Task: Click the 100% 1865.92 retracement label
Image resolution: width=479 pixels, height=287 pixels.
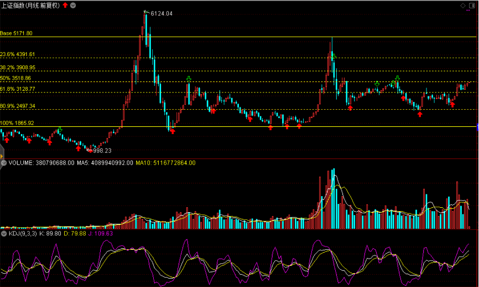Action: coord(17,123)
